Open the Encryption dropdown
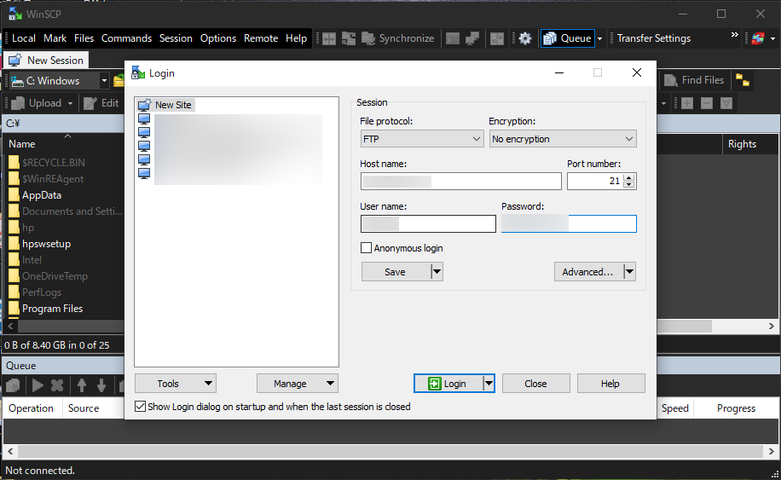Image resolution: width=781 pixels, height=480 pixels. coord(563,139)
